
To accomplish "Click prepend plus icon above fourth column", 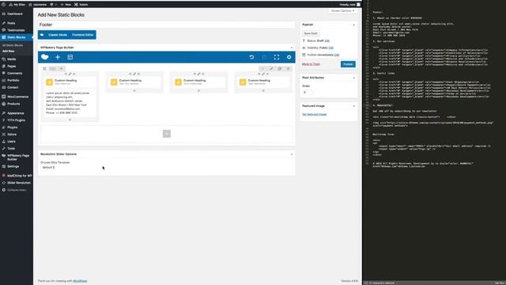I will click(259, 74).
